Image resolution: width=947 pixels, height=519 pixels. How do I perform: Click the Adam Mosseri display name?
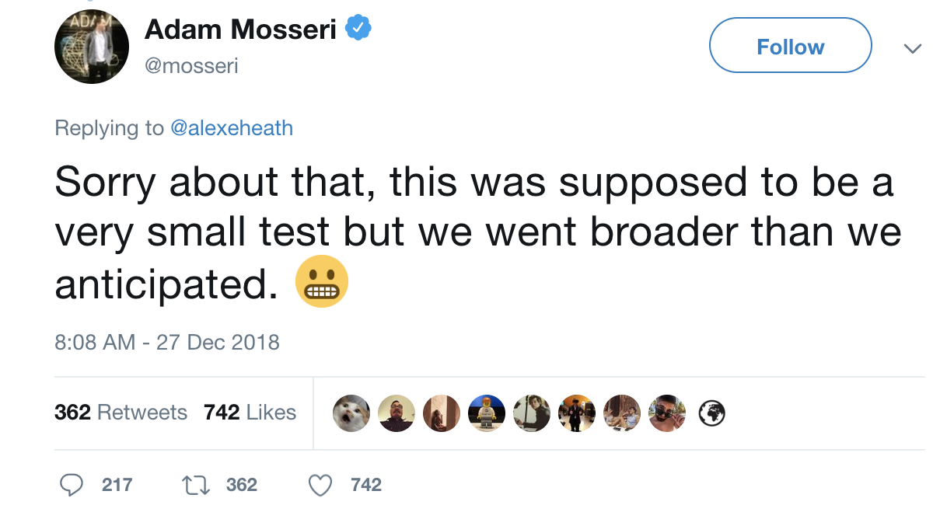click(x=240, y=30)
